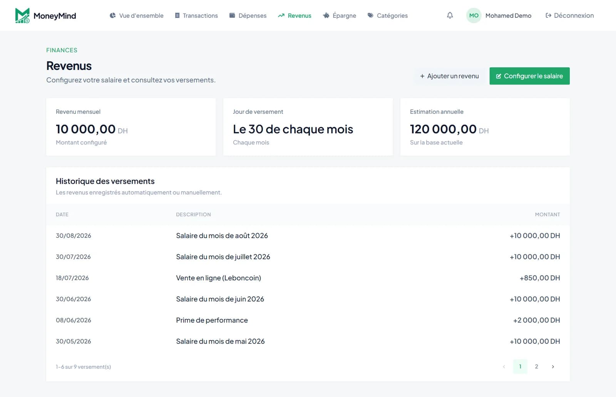The image size is (616, 397).
Task: Click the edit icon in Configurer le salaire
Action: (x=499, y=76)
